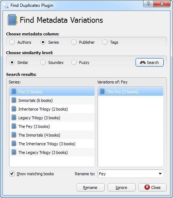Viewport: 173px width, 198px height.
Task: Select The Immortals (4 books) series item
Action: coord(52,135)
